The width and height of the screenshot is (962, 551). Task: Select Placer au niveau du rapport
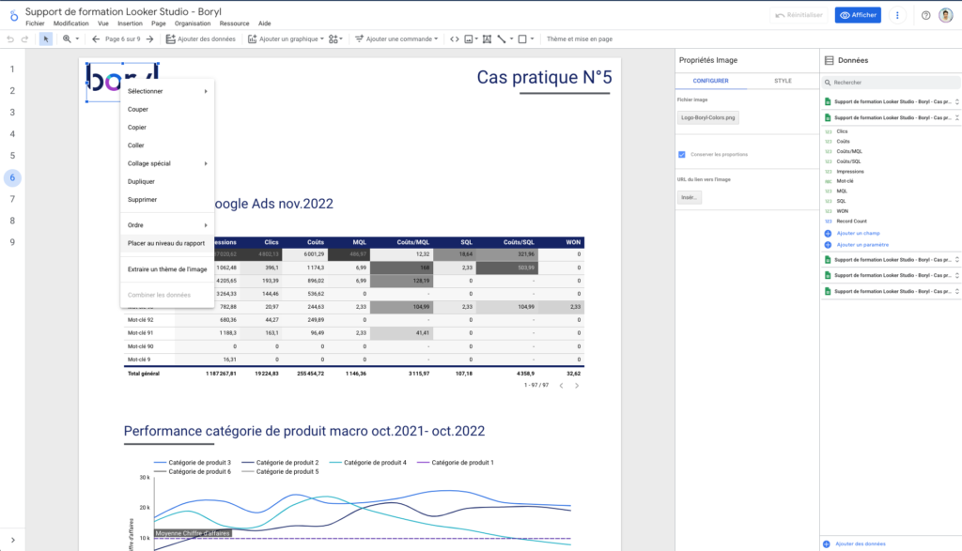pyautogui.click(x=167, y=243)
